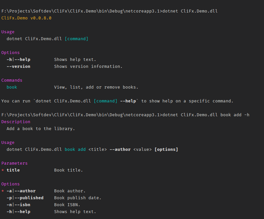Click the red asterisk beside --author option
The image size is (264, 219).
click(3, 191)
